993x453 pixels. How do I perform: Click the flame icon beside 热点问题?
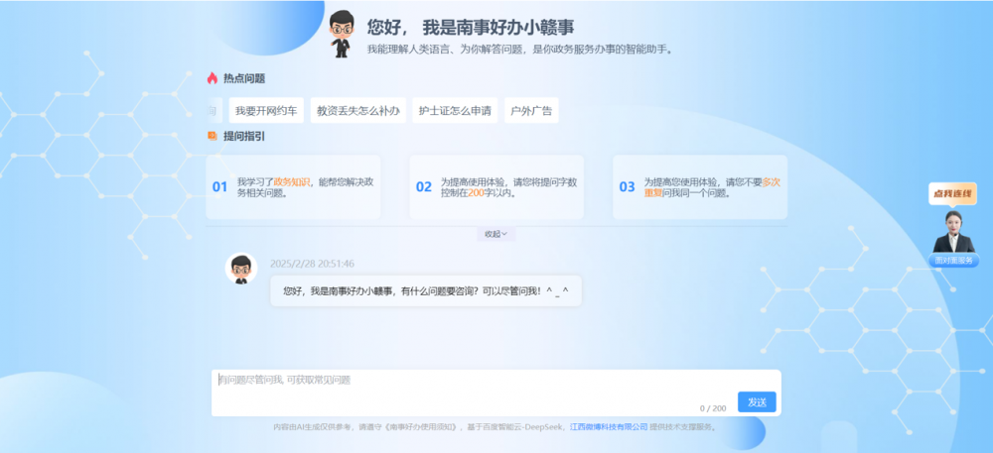pyautogui.click(x=213, y=78)
